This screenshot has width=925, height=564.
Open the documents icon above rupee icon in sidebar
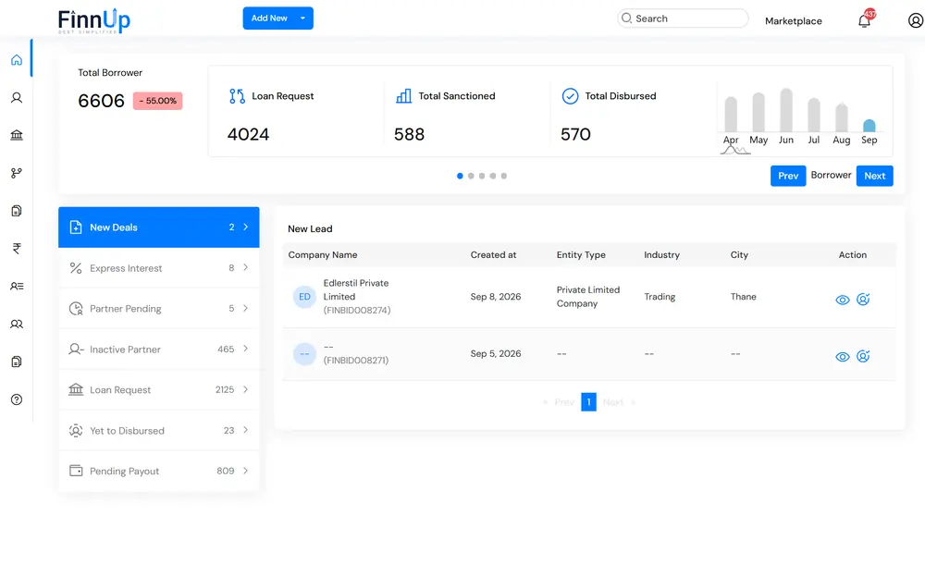tap(17, 211)
